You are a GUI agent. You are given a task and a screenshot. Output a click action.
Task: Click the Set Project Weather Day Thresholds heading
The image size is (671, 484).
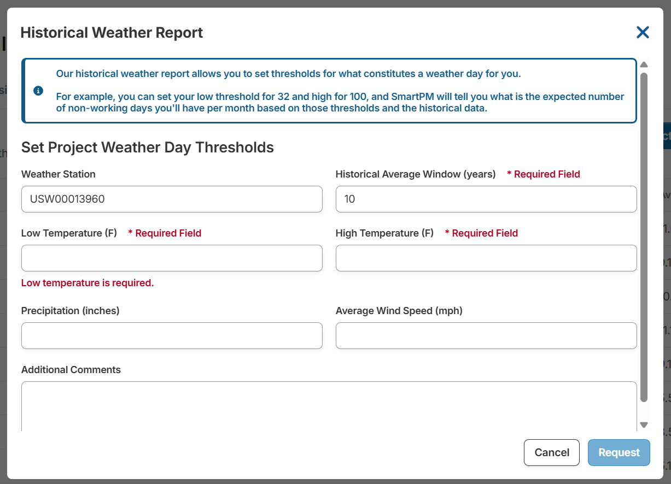147,147
